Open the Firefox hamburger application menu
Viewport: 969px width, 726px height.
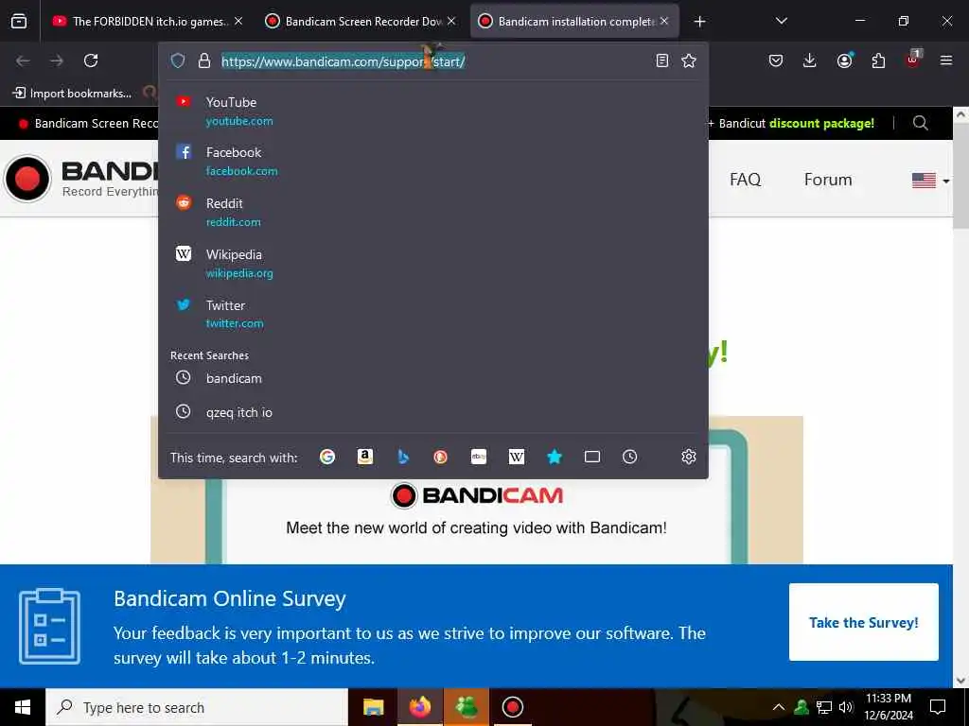pyautogui.click(x=946, y=60)
